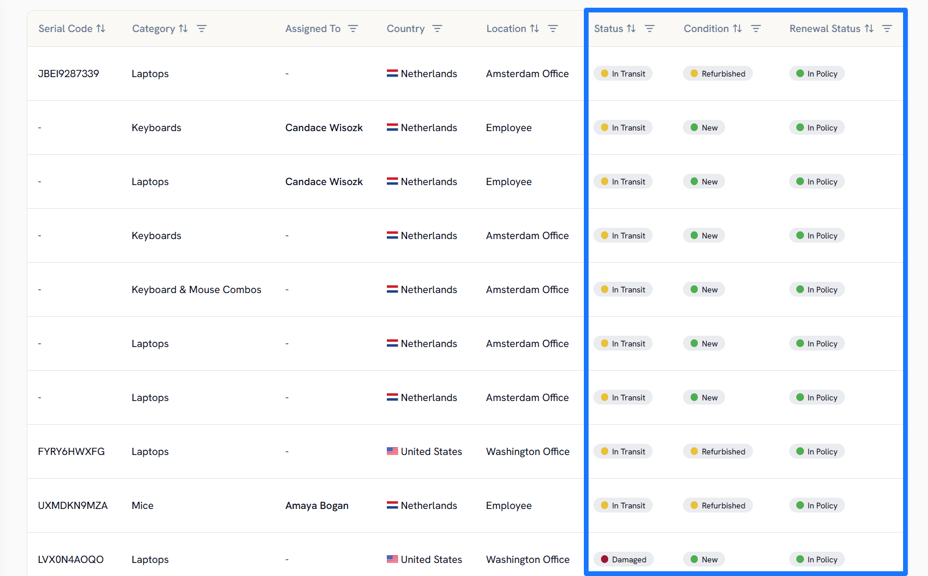Click the Status sort arrows icon

(x=631, y=28)
